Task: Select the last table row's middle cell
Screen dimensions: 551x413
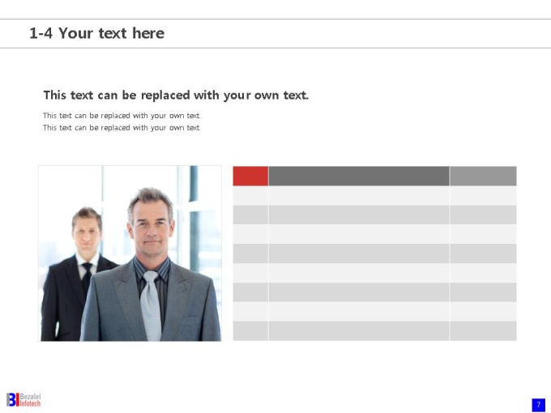Action: pyautogui.click(x=359, y=331)
